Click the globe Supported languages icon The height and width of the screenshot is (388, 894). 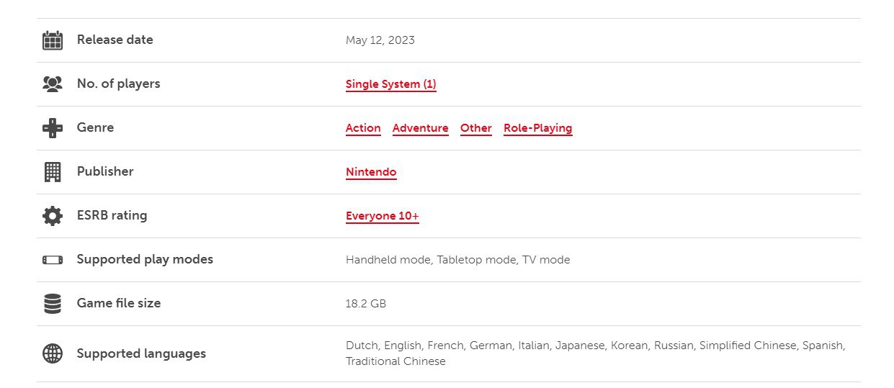[x=53, y=353]
